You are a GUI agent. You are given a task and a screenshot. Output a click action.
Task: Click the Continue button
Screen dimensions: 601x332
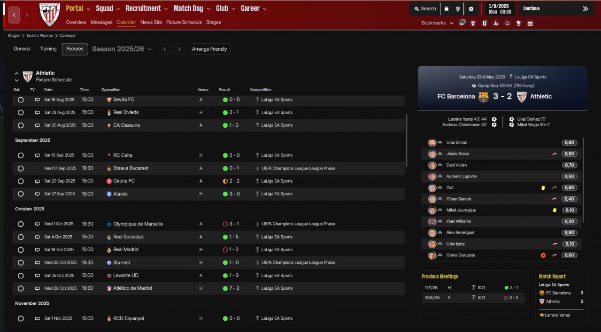pos(556,8)
